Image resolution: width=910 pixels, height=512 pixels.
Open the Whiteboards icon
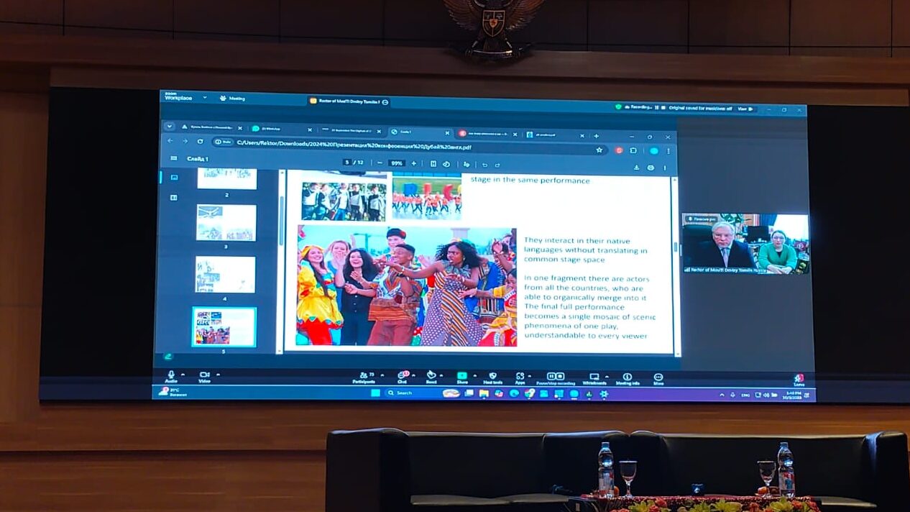pos(594,377)
